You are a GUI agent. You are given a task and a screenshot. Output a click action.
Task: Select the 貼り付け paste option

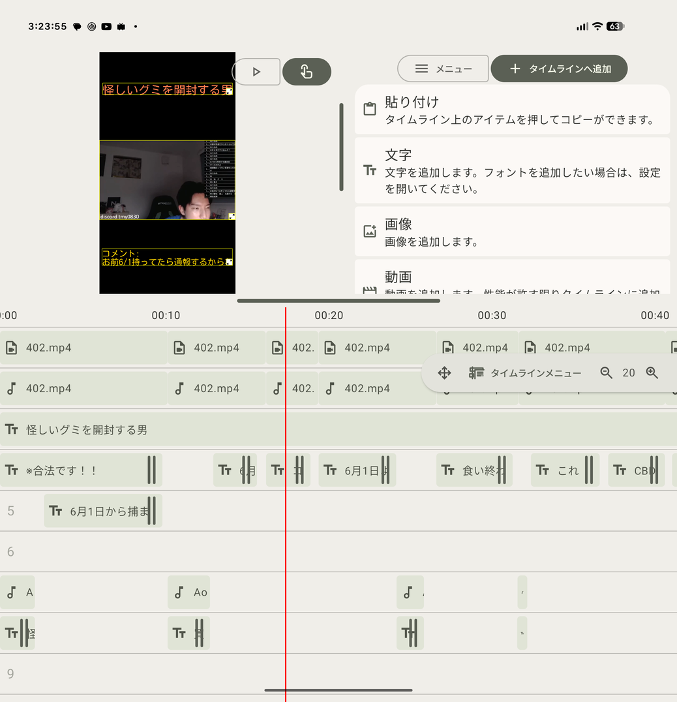pos(513,110)
